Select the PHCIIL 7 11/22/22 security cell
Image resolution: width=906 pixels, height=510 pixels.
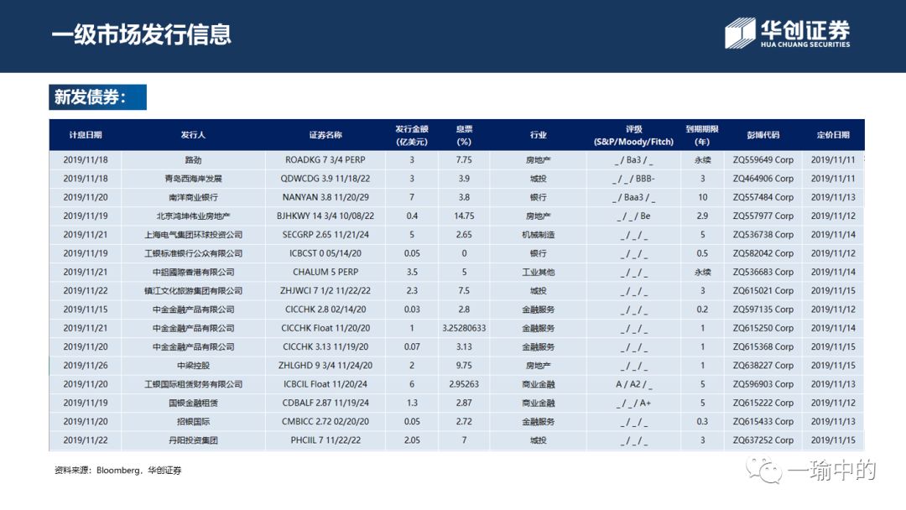point(325,440)
